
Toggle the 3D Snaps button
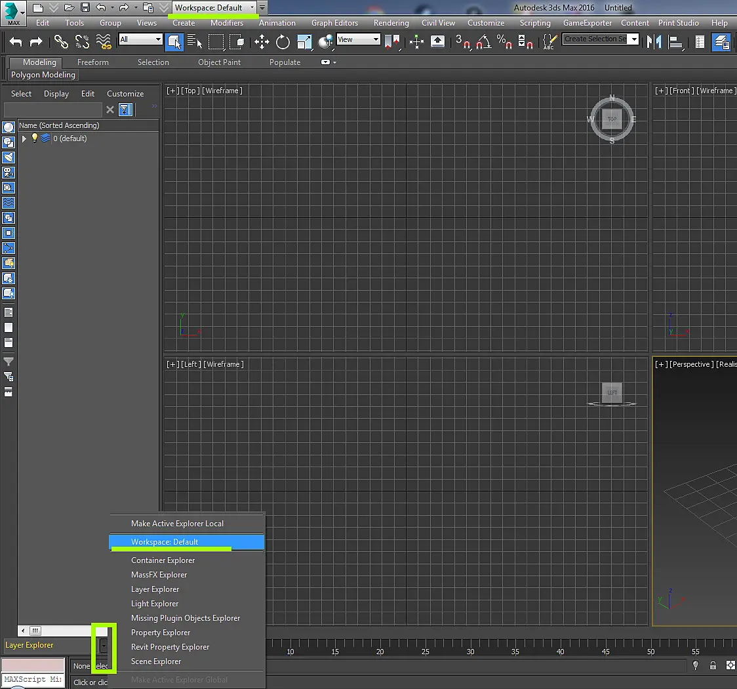(463, 42)
